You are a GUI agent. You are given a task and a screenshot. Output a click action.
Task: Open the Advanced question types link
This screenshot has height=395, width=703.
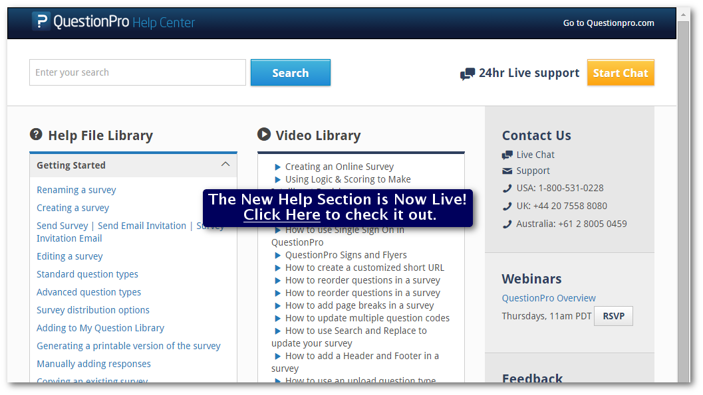(88, 292)
